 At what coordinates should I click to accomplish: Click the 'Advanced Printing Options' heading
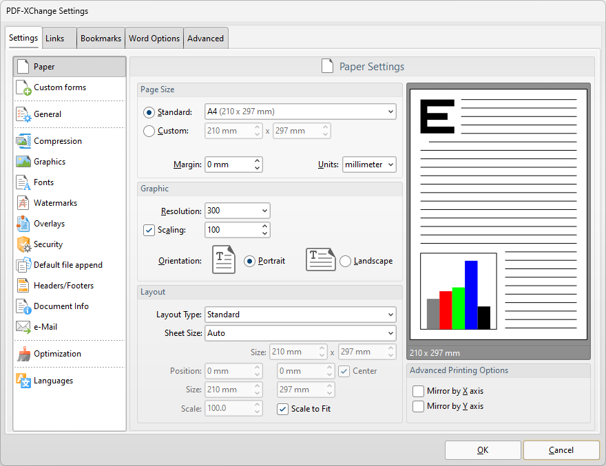tap(459, 370)
